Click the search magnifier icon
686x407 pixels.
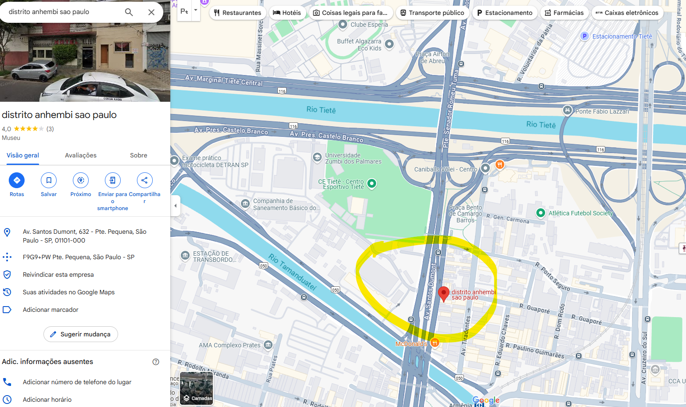pyautogui.click(x=129, y=12)
